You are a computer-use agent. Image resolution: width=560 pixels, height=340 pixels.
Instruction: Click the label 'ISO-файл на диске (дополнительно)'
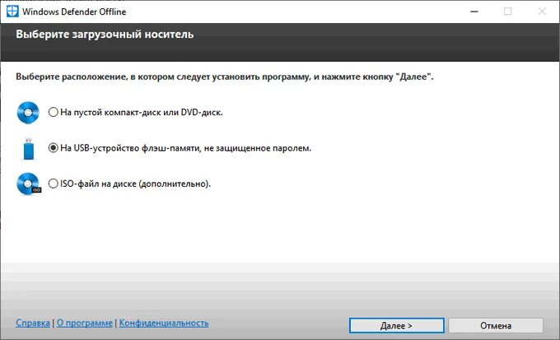point(135,184)
